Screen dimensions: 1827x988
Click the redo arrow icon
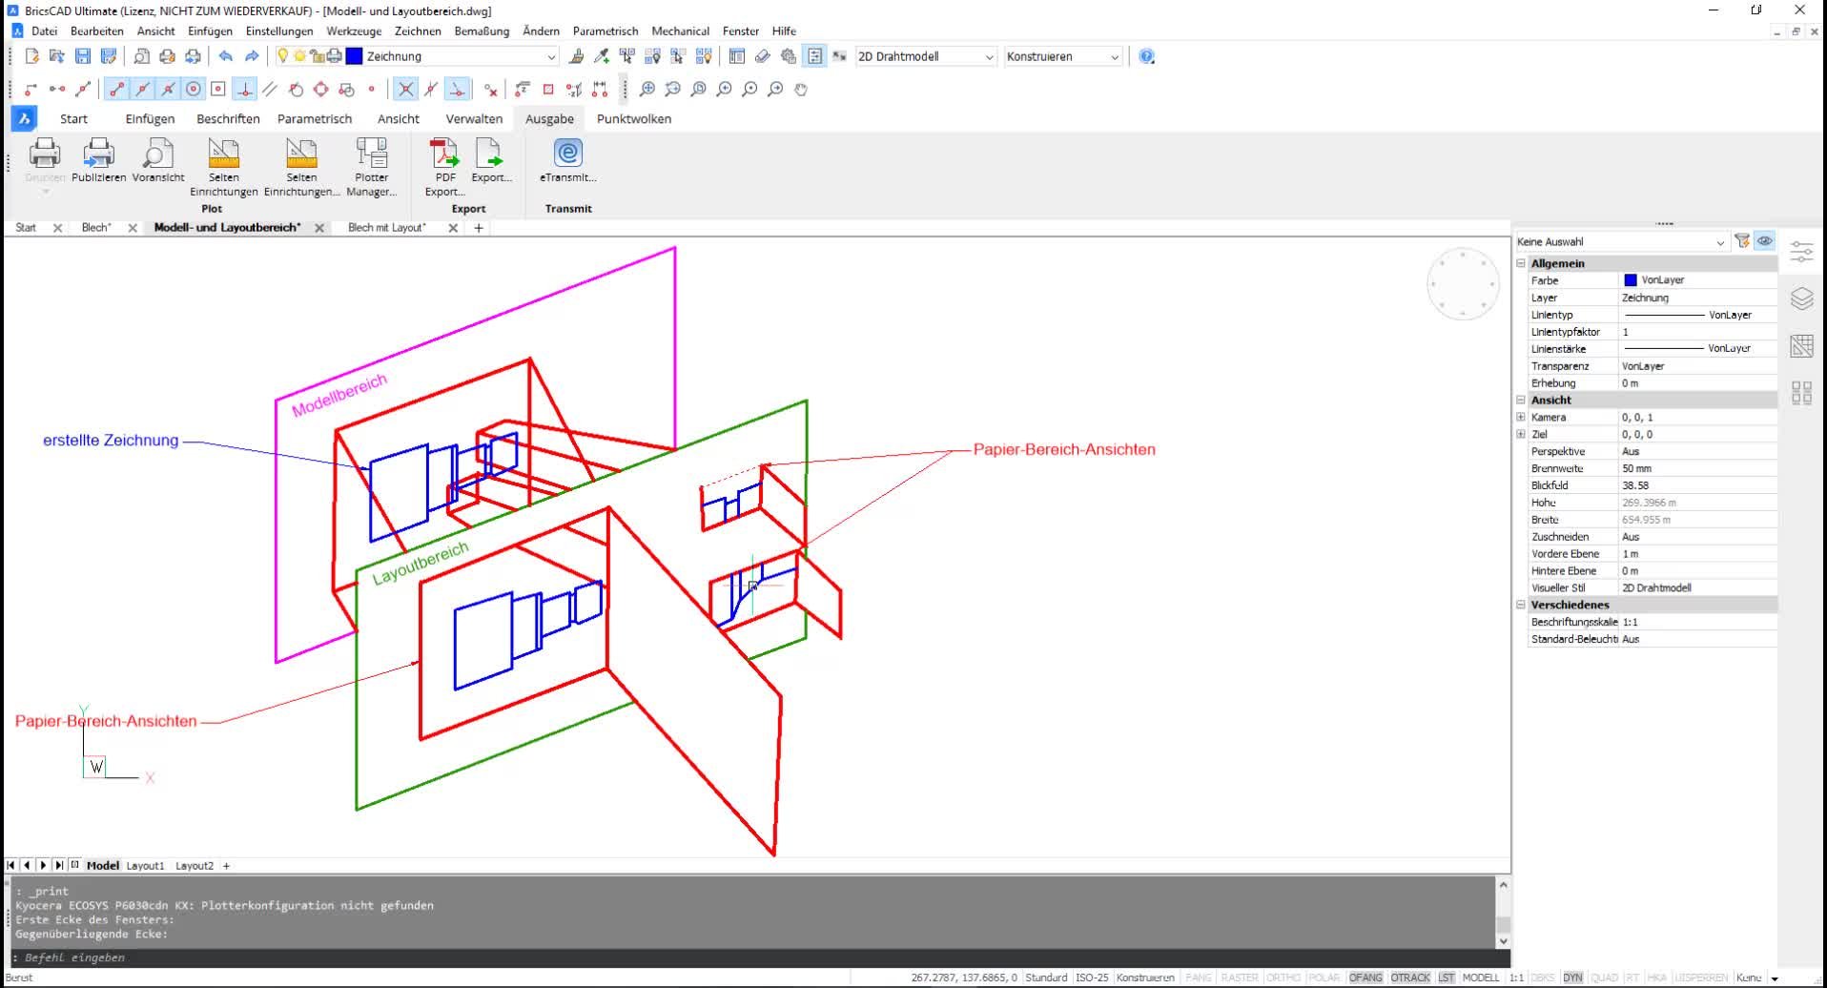tap(252, 56)
